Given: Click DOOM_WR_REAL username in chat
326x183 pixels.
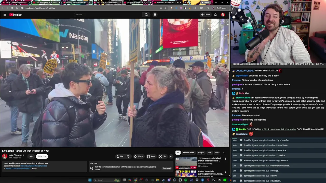Looking at the screenshot, I should (244, 71).
